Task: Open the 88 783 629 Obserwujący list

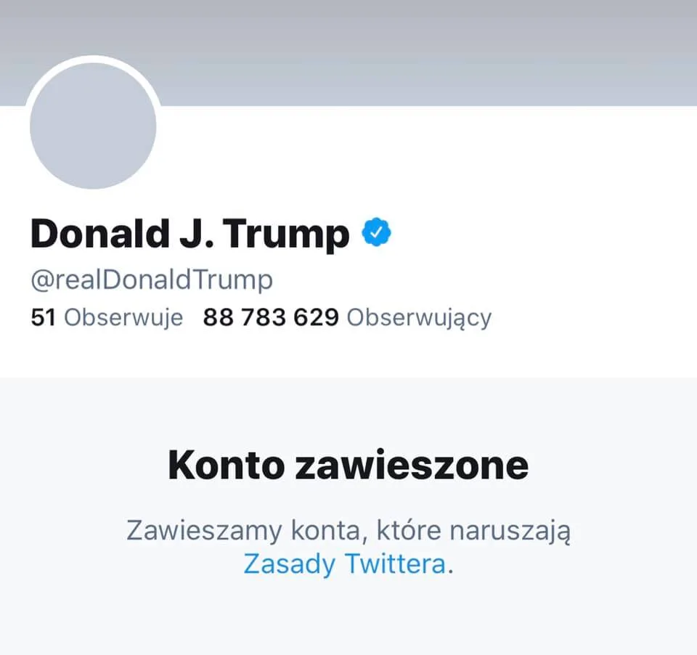Action: (x=347, y=317)
